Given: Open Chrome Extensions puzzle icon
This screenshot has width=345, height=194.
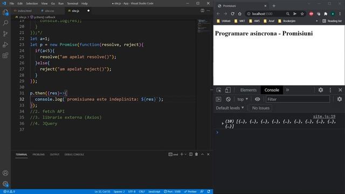Looking at the screenshot, I should coord(326,13).
